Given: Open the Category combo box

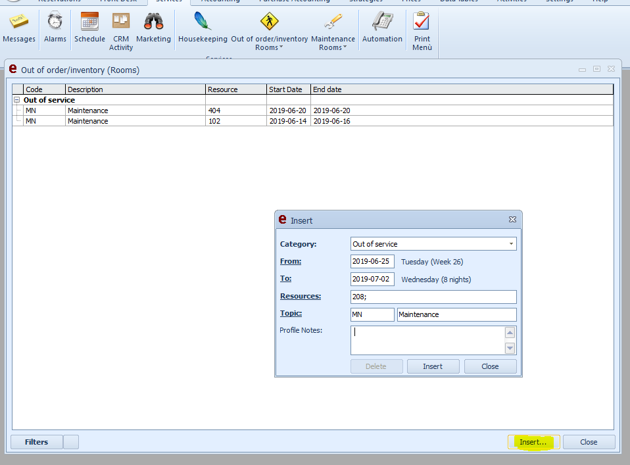Looking at the screenshot, I should [433, 244].
